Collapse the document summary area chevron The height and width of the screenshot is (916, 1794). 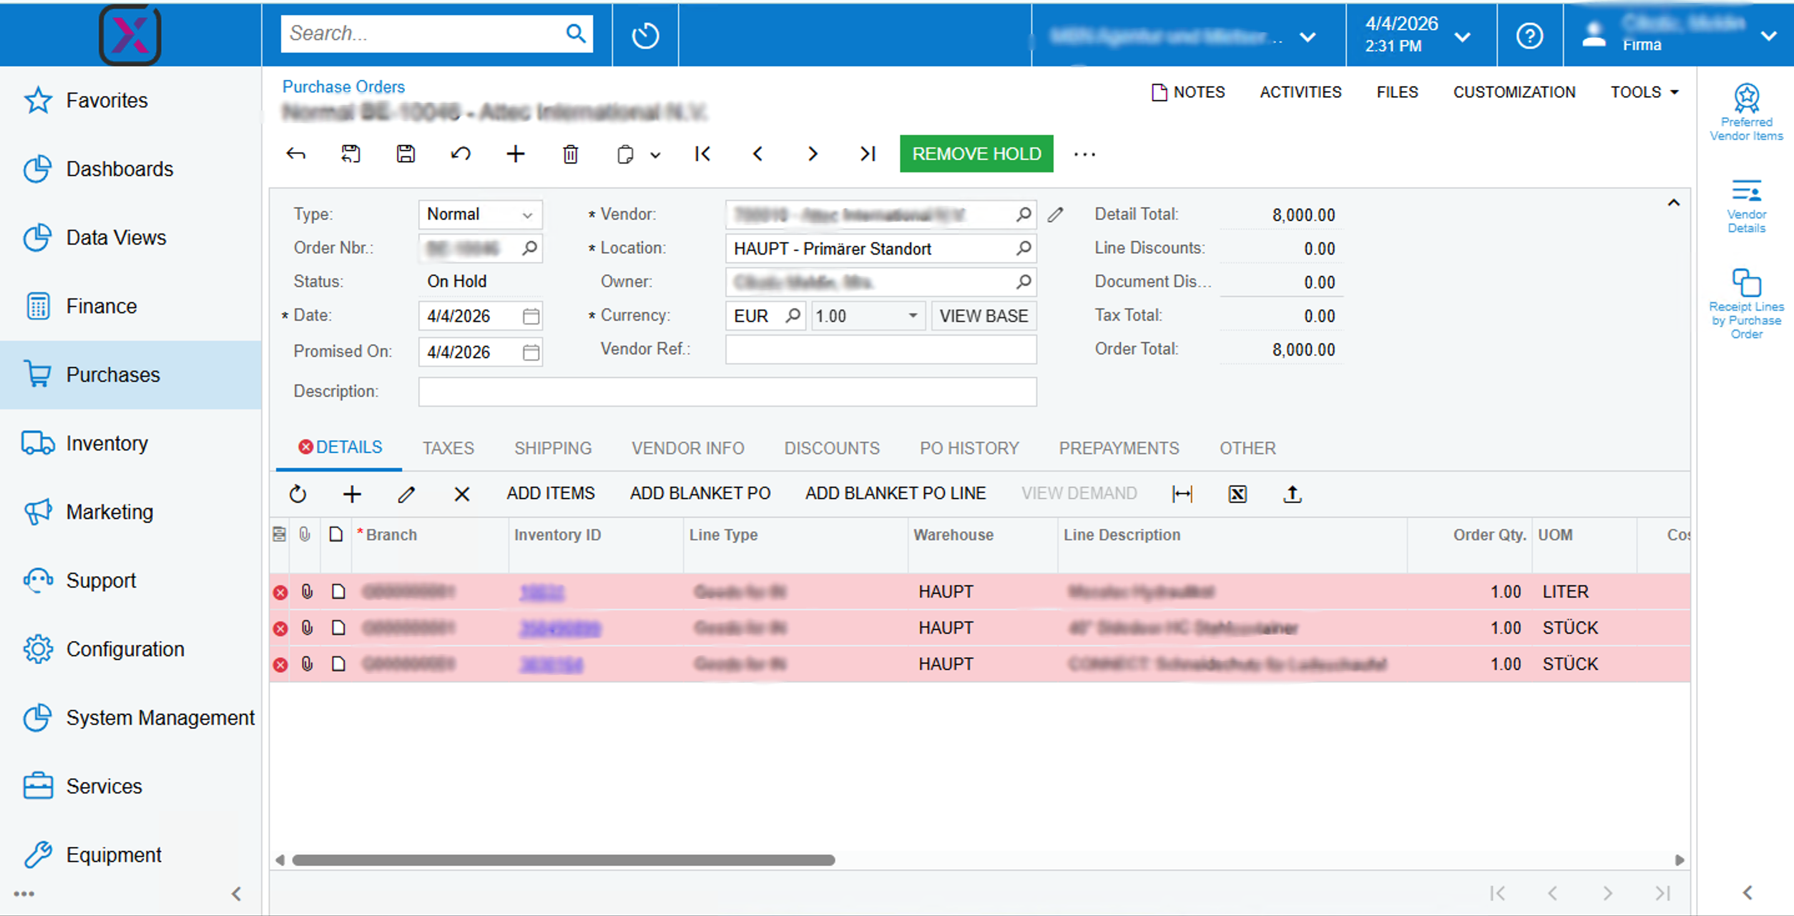(x=1674, y=203)
